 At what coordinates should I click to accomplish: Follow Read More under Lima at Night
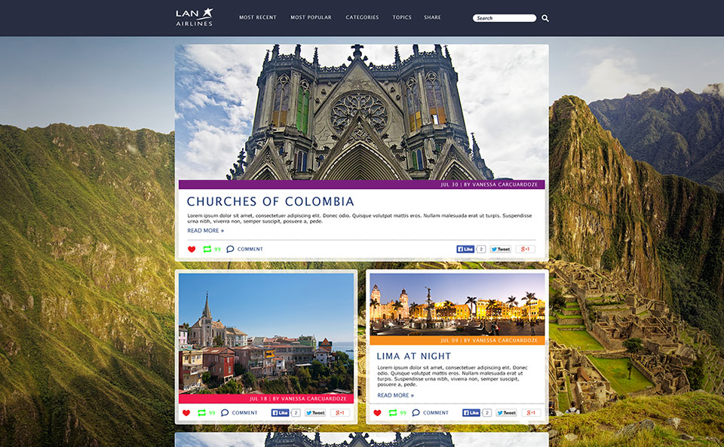tap(396, 395)
